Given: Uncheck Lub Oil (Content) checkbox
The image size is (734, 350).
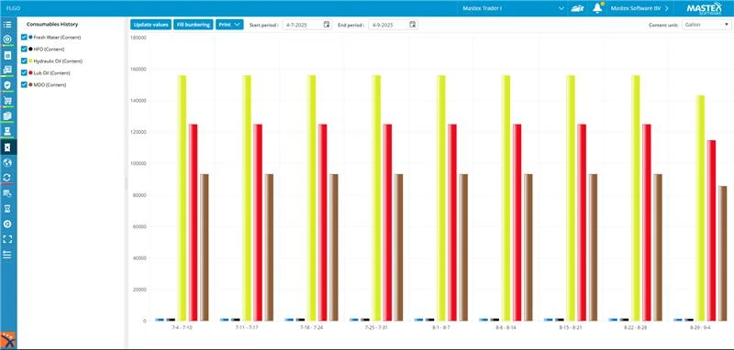Looking at the screenshot, I should [x=25, y=73].
